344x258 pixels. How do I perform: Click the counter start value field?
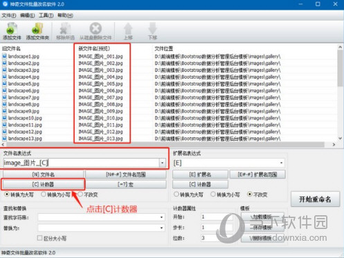[x=217, y=217]
